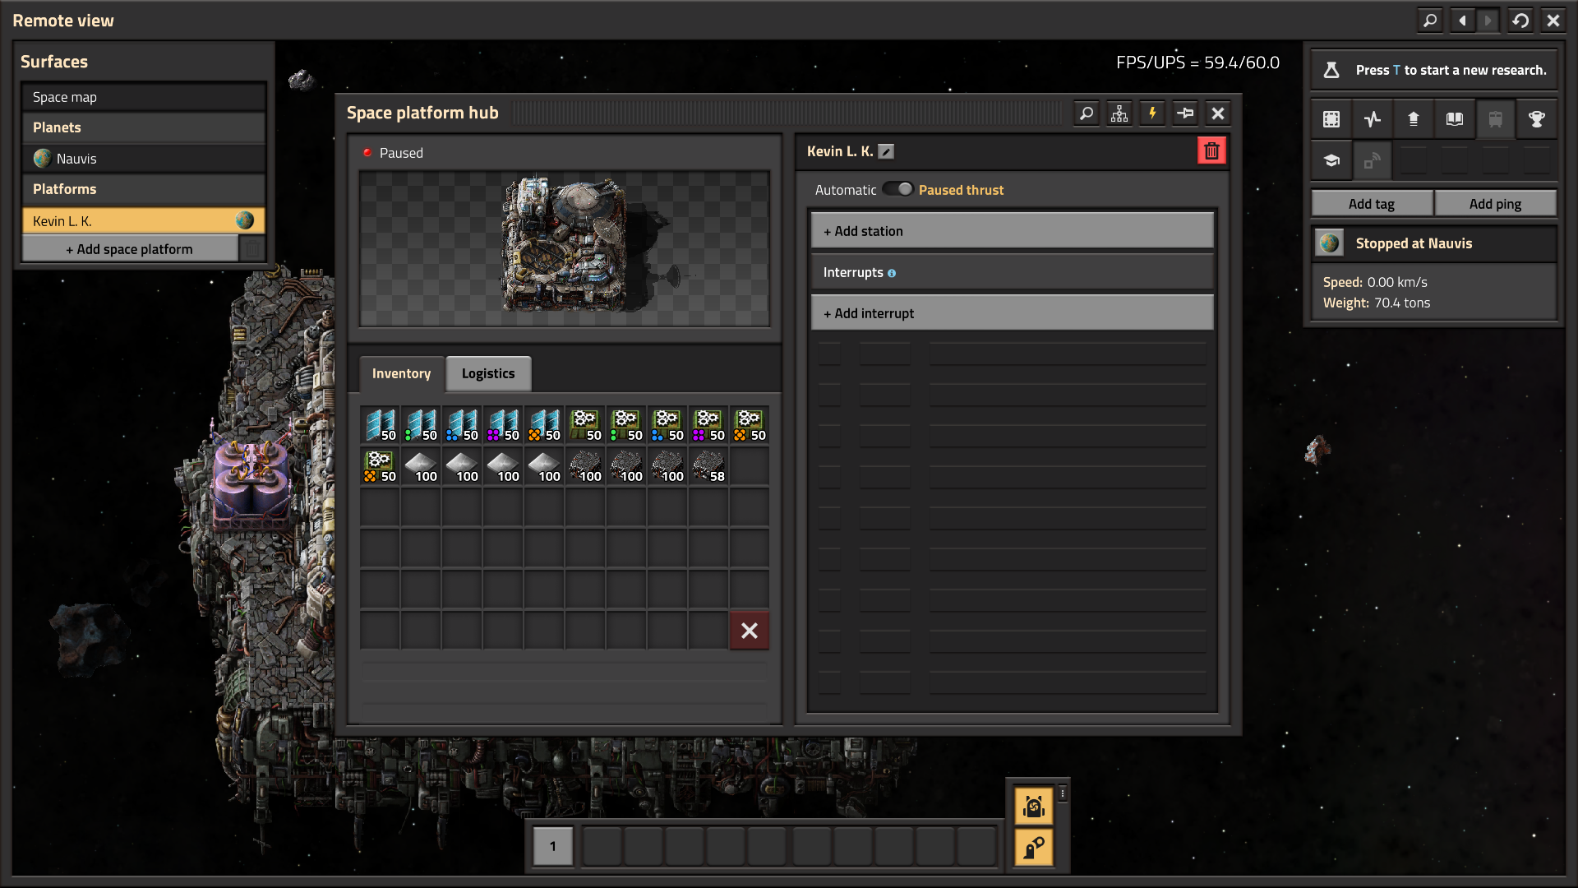Open Space map in Surfaces list

[144, 97]
